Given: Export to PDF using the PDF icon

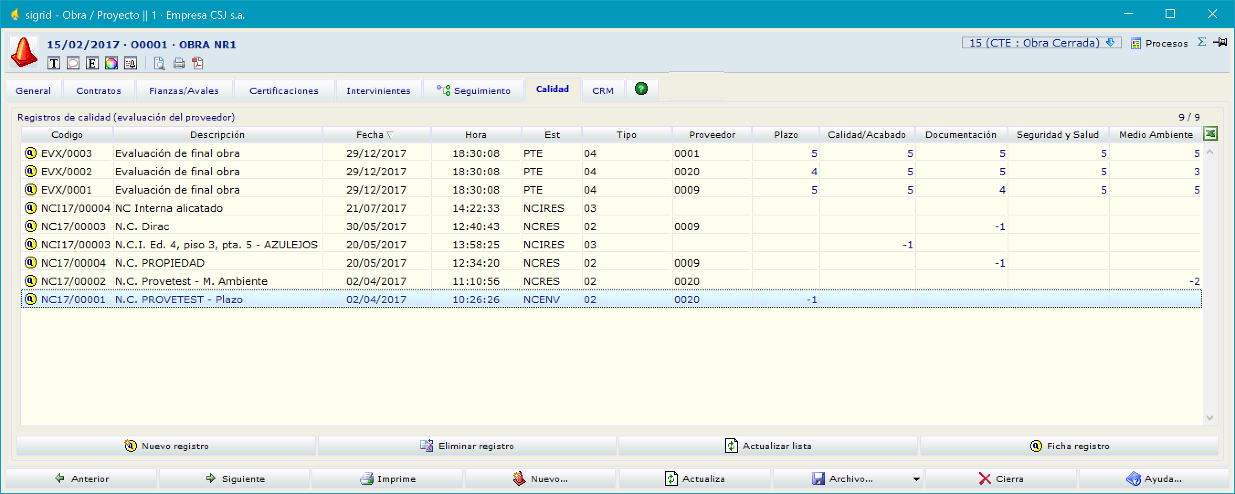Looking at the screenshot, I should pos(197,63).
